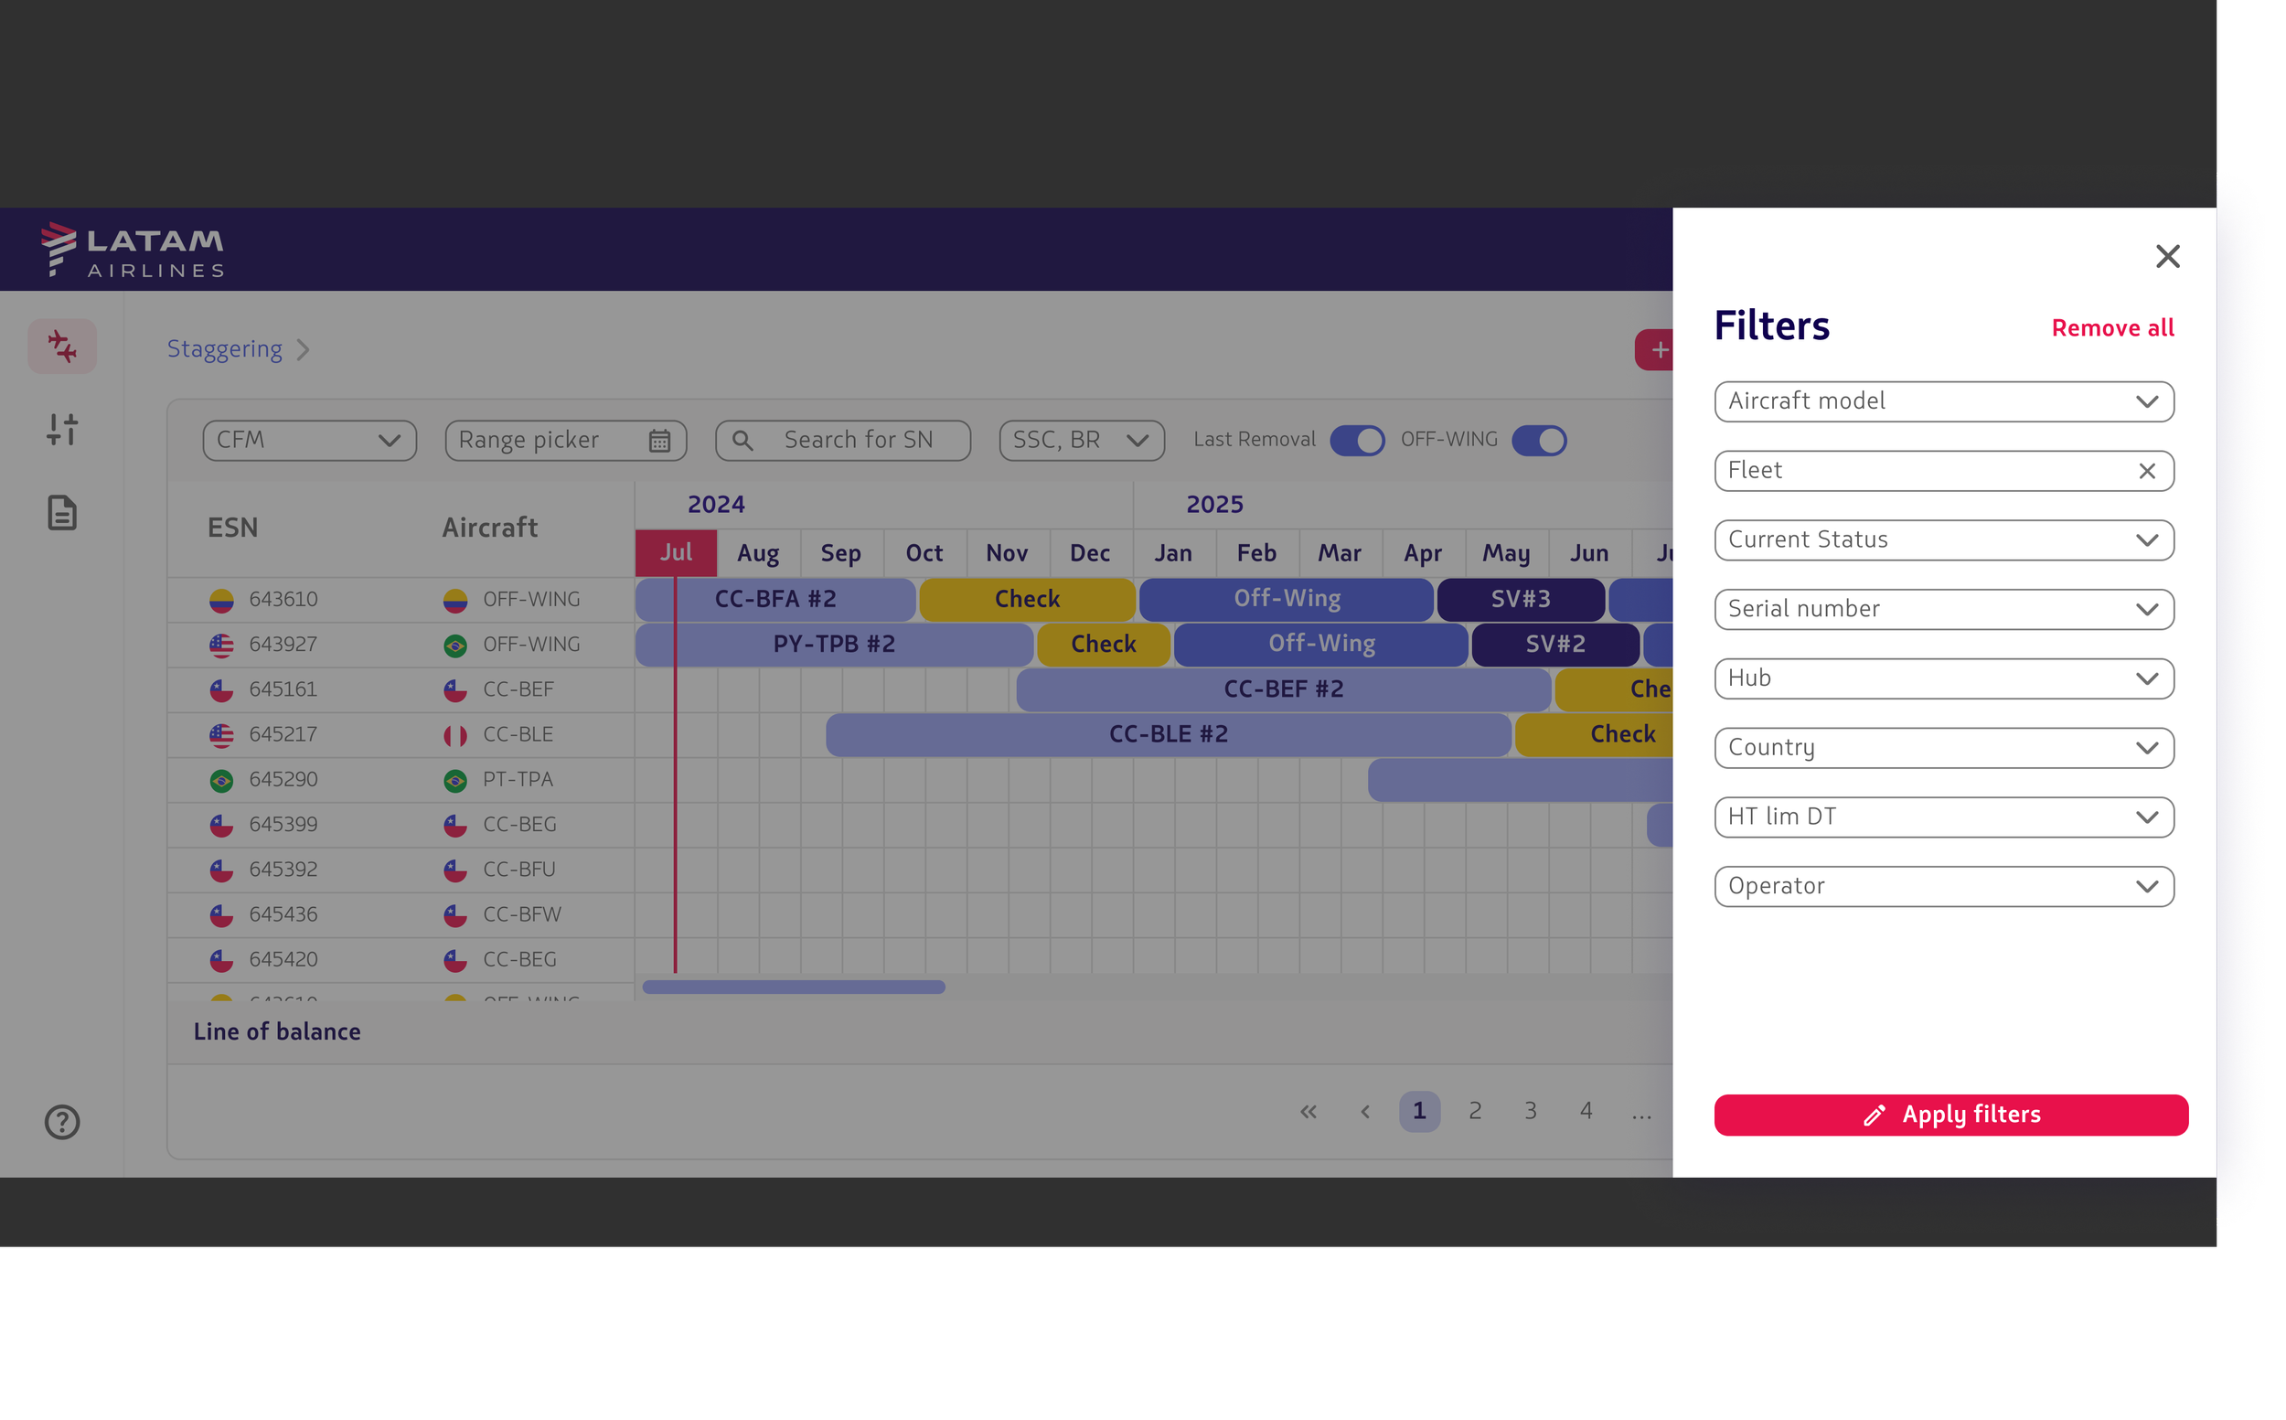Screen dimensions: 2286x1420
Task: Click the LATAM Airlines logo
Action: click(x=133, y=250)
